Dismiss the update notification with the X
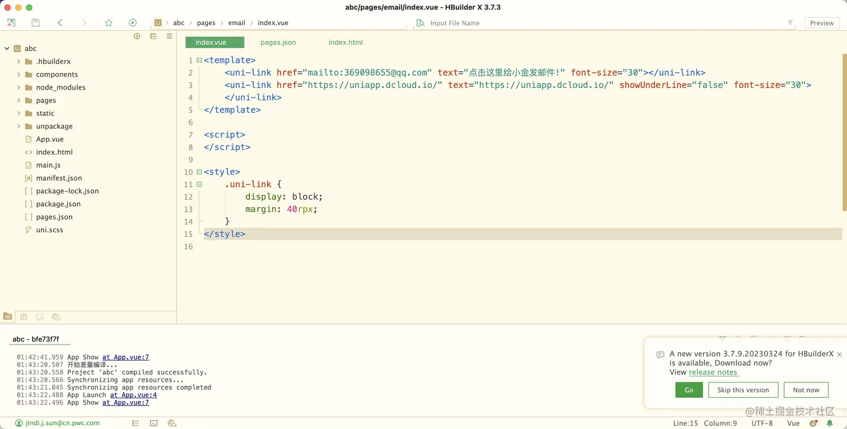The height and width of the screenshot is (429, 847). coord(839,354)
